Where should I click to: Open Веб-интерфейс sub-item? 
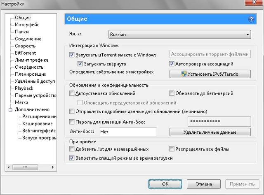[x=39, y=130]
